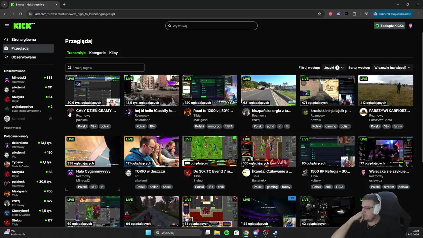Open the user profile avatar menu
The image size is (423, 238).
[411, 26]
